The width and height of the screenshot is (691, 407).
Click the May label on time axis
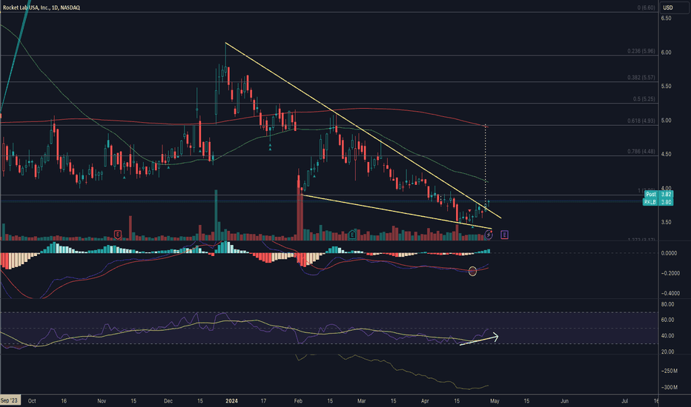coord(495,401)
